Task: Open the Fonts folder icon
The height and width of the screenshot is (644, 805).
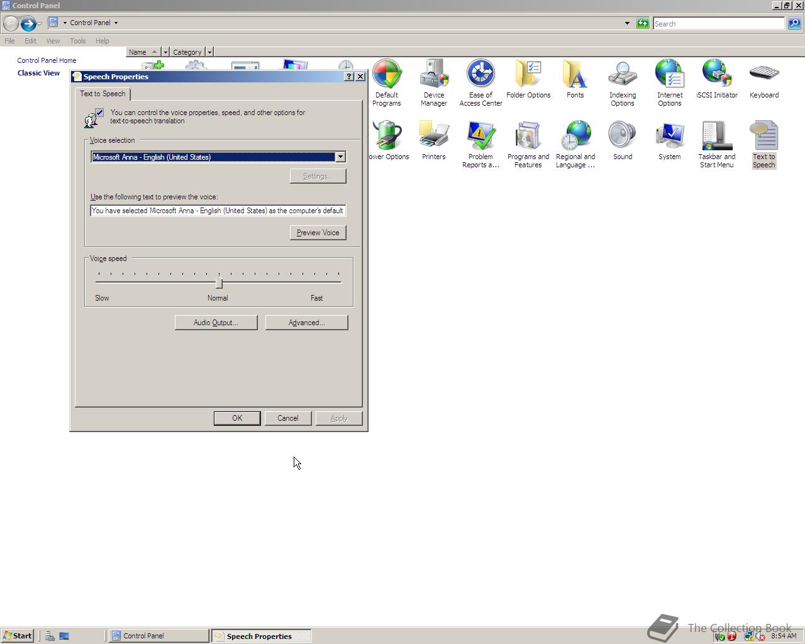Action: pos(575,79)
